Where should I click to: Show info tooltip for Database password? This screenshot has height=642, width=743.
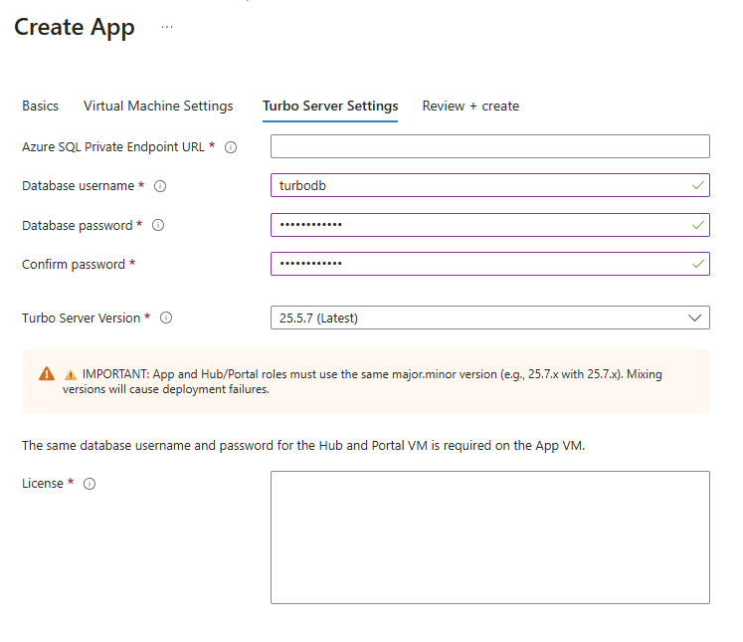pyautogui.click(x=158, y=226)
